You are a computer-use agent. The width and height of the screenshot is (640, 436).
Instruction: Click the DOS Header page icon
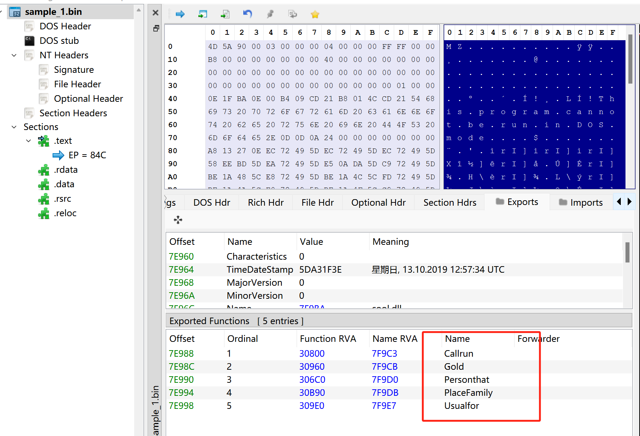click(x=29, y=26)
